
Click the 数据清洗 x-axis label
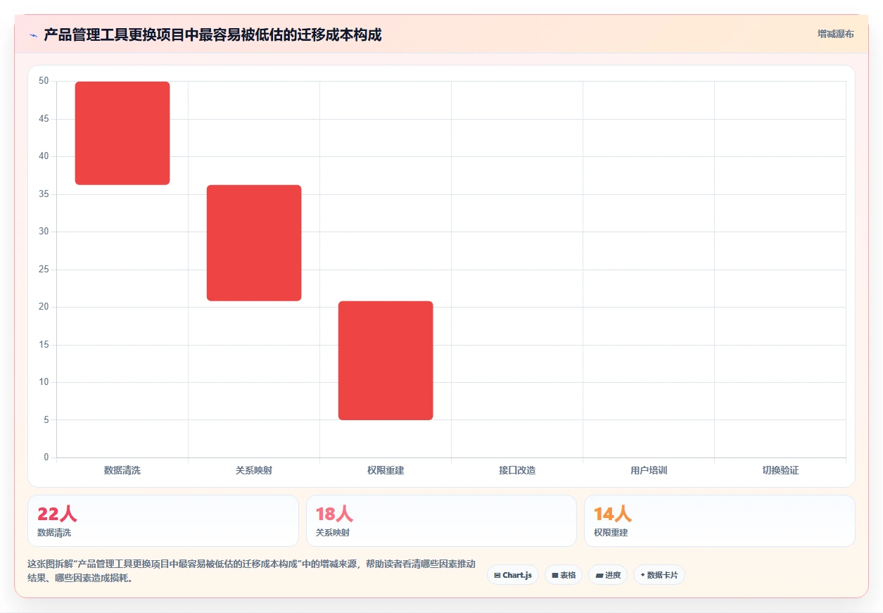tap(122, 470)
